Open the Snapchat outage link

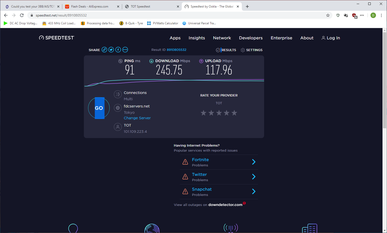pos(202,189)
